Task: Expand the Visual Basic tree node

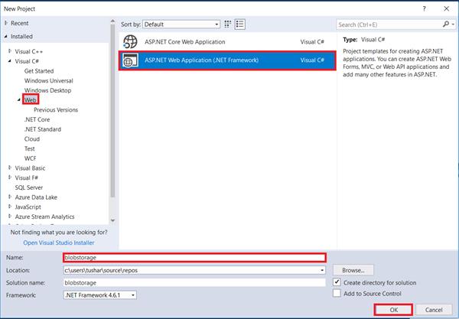Action: pyautogui.click(x=10, y=168)
